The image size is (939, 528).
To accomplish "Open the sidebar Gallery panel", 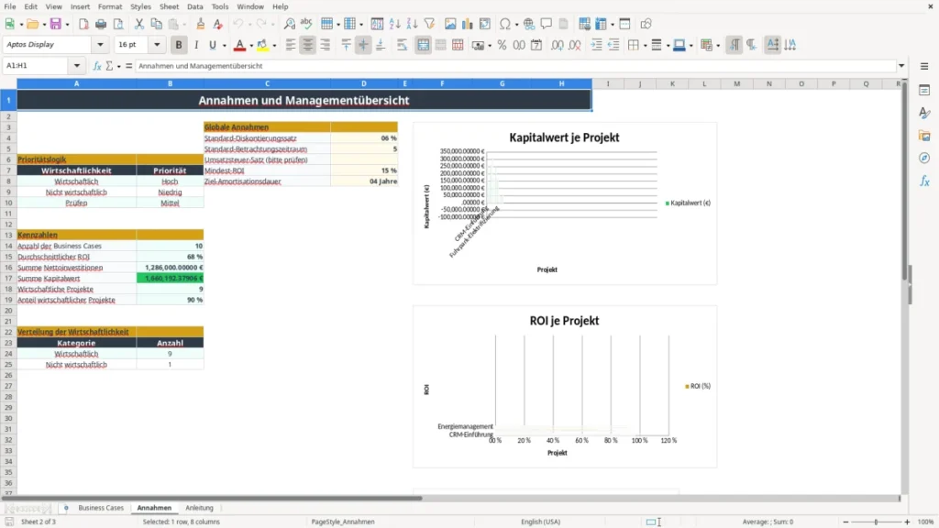I will tap(924, 136).
